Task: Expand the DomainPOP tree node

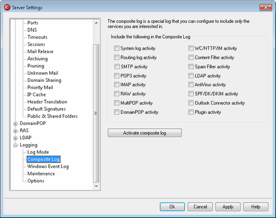Action: [x=15, y=124]
